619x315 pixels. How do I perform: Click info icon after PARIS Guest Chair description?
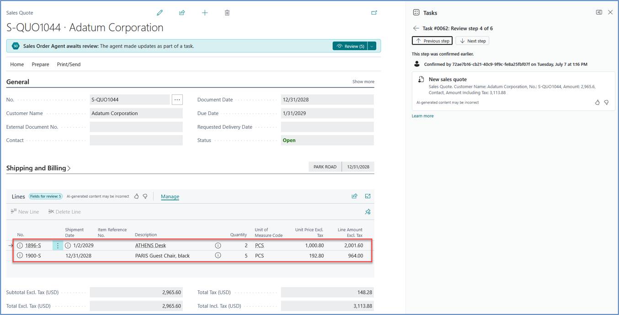218,256
